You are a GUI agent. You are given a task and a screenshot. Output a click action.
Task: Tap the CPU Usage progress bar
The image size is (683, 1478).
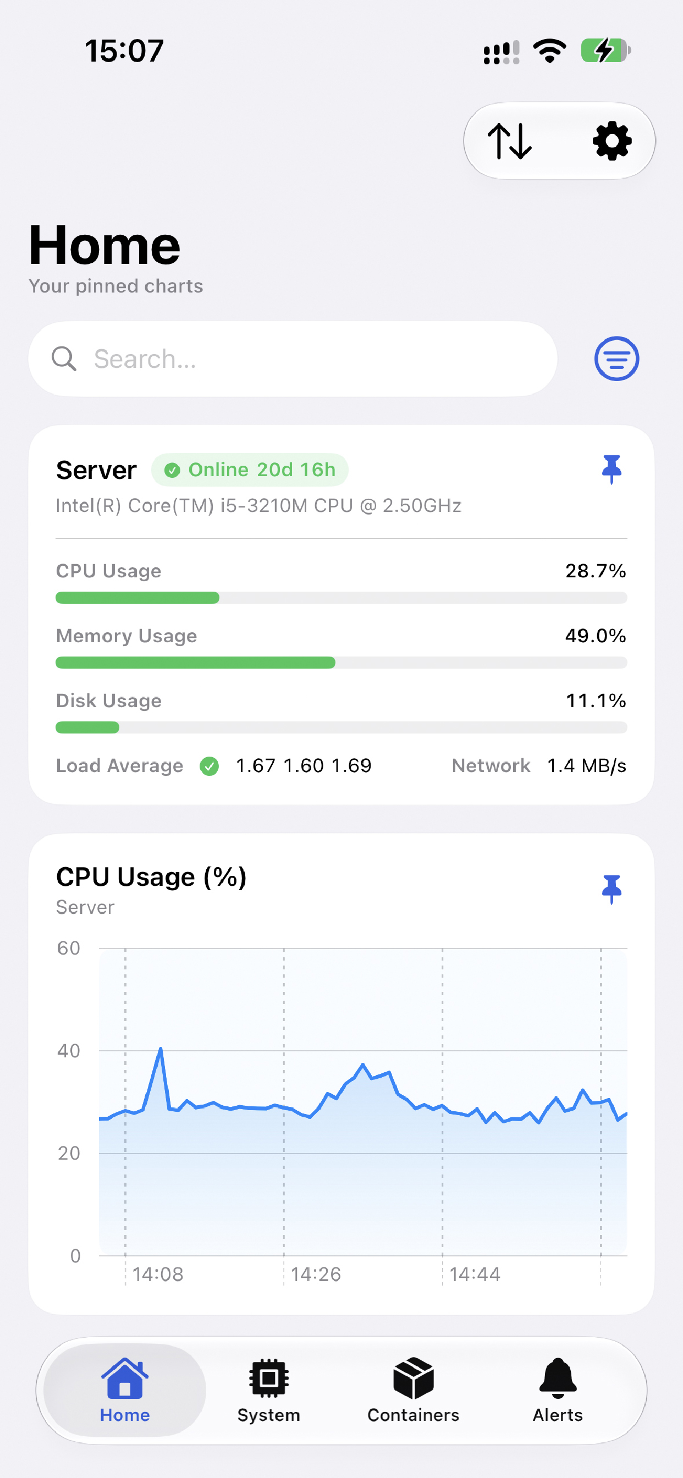point(341,598)
